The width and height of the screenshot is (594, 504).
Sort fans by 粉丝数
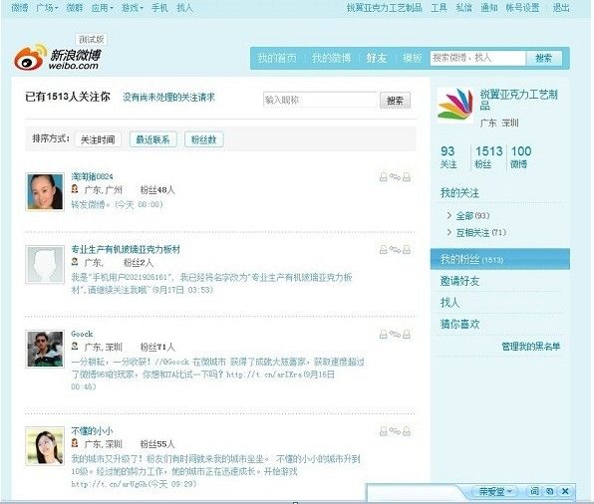[x=203, y=139]
